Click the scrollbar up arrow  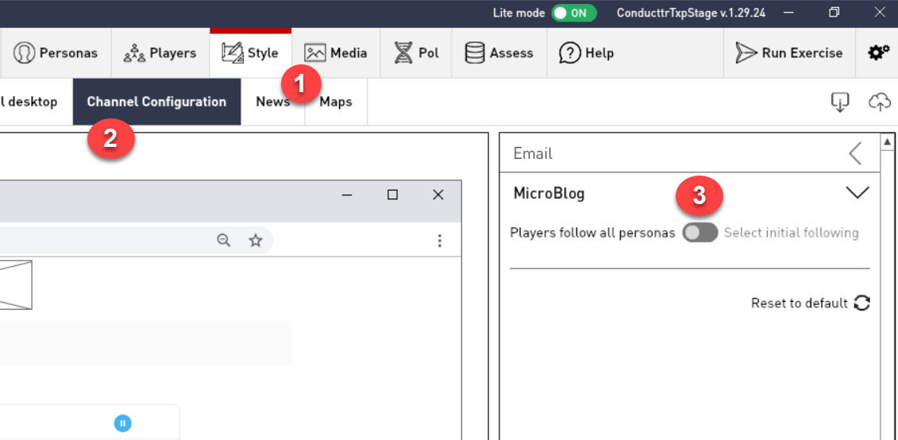tap(888, 141)
